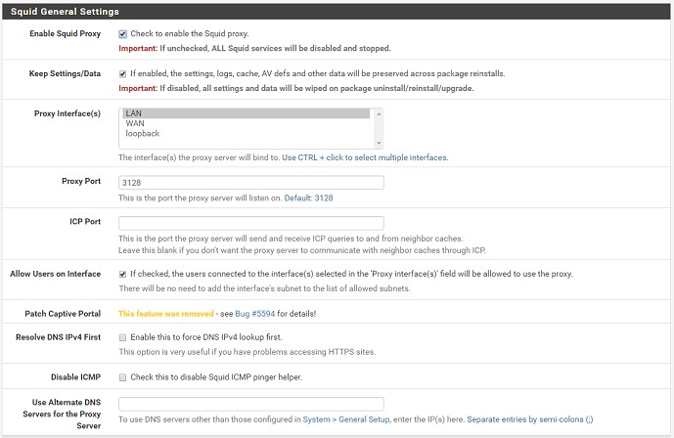Toggle the Enable Squid Proxy checkbox
Image resolution: width=674 pixels, height=438 pixels.
pyautogui.click(x=122, y=34)
